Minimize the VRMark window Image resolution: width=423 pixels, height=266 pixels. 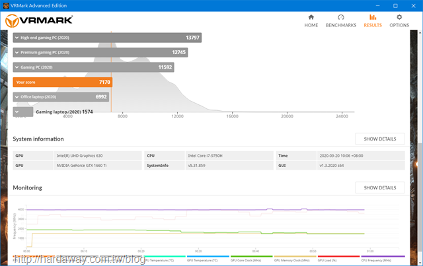(377, 6)
